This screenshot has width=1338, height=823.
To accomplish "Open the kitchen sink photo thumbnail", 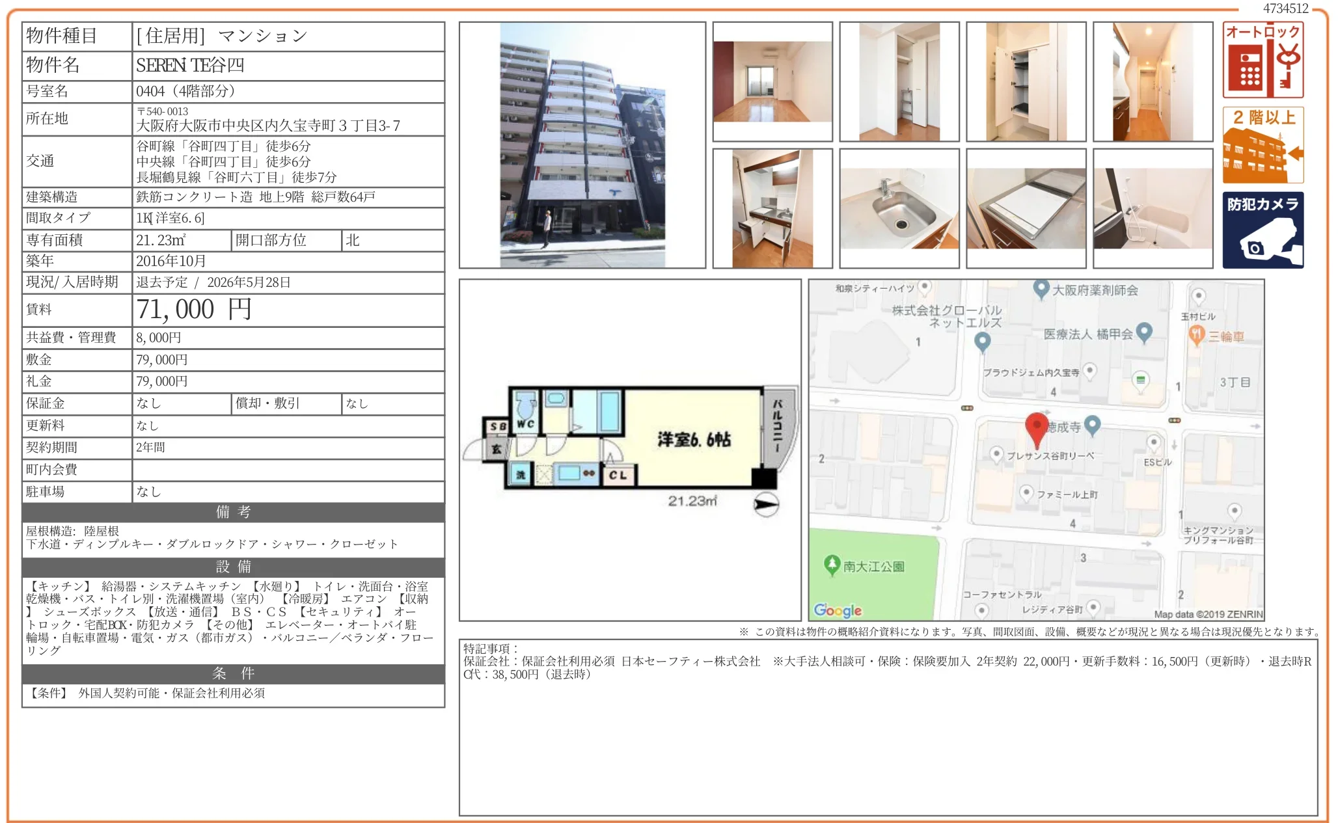I will tap(901, 209).
